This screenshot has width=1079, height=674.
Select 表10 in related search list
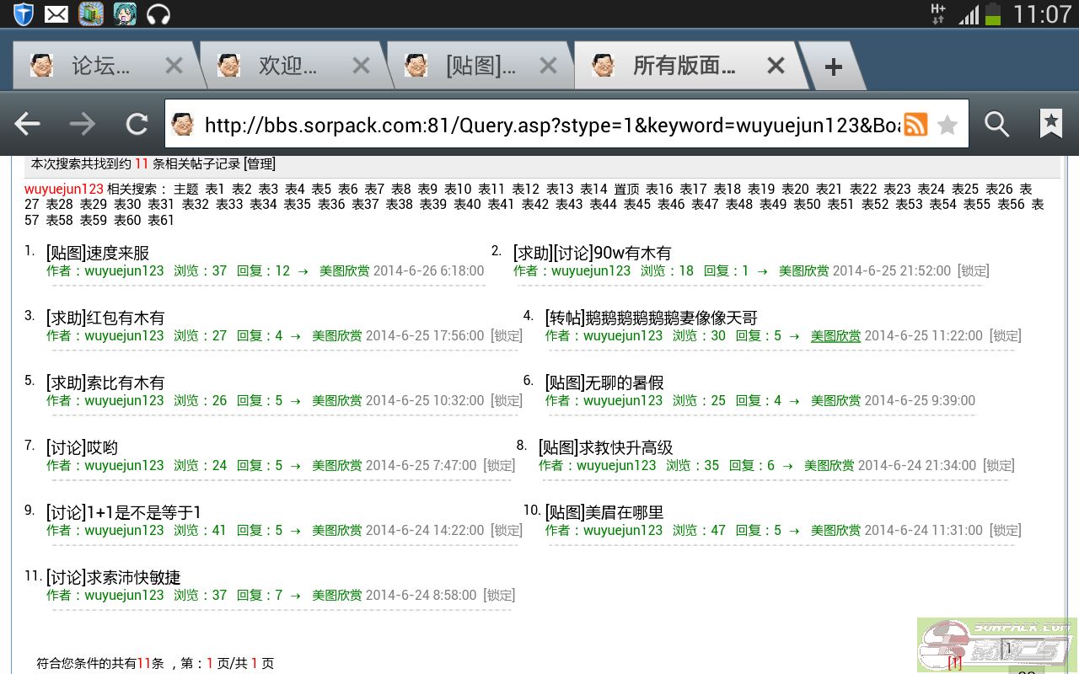click(x=458, y=189)
